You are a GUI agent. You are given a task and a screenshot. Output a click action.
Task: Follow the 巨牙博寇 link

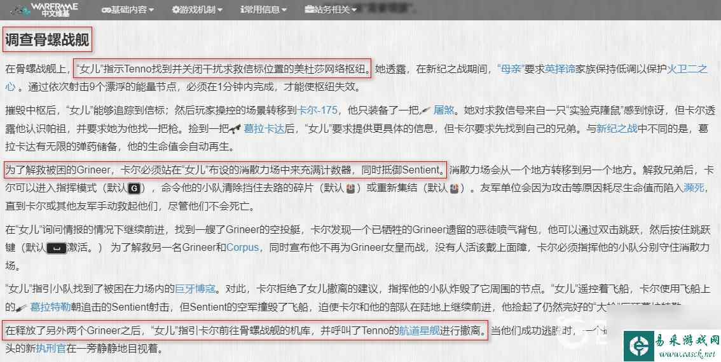pyautogui.click(x=195, y=289)
